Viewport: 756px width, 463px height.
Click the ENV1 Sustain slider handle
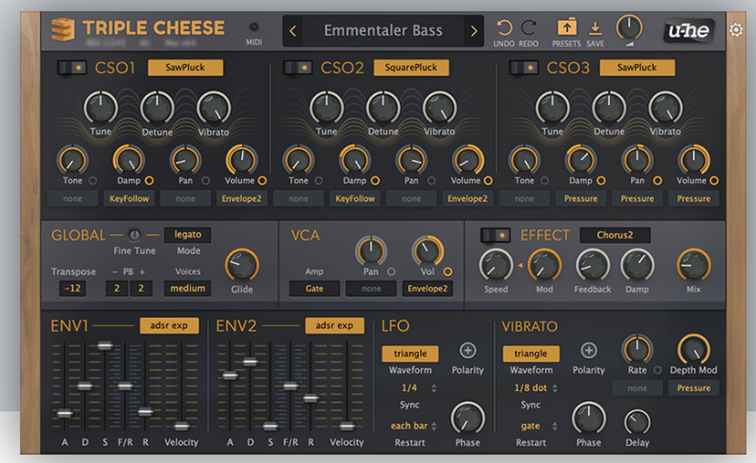(x=104, y=345)
